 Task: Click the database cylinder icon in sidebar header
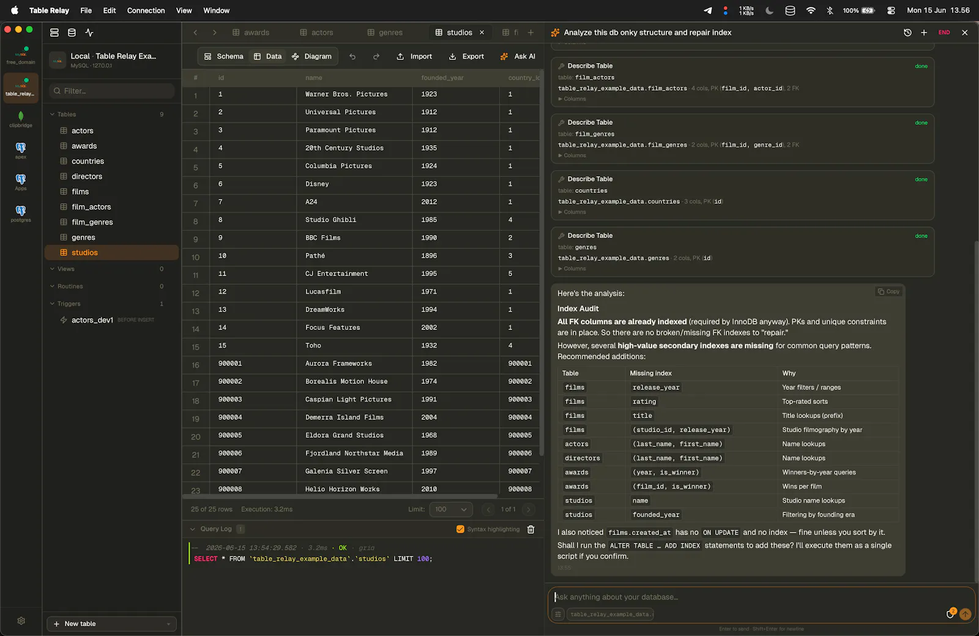click(72, 32)
